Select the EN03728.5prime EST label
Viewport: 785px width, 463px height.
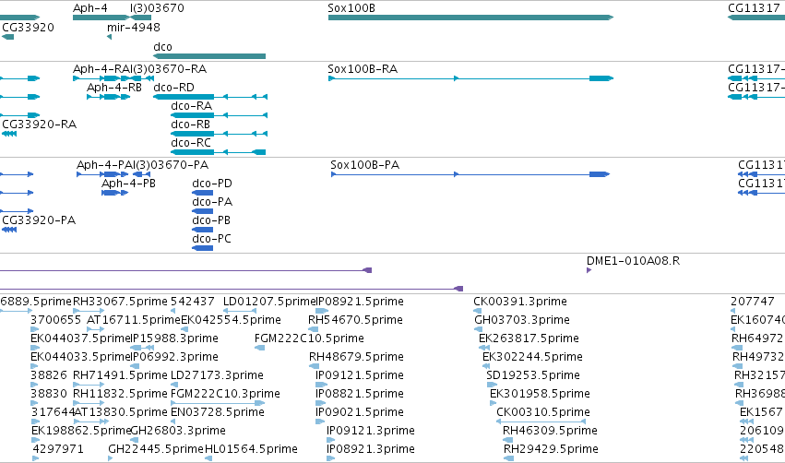coord(218,412)
